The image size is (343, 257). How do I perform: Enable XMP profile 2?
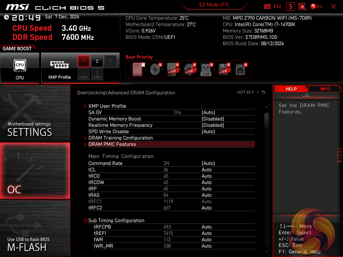[97, 61]
